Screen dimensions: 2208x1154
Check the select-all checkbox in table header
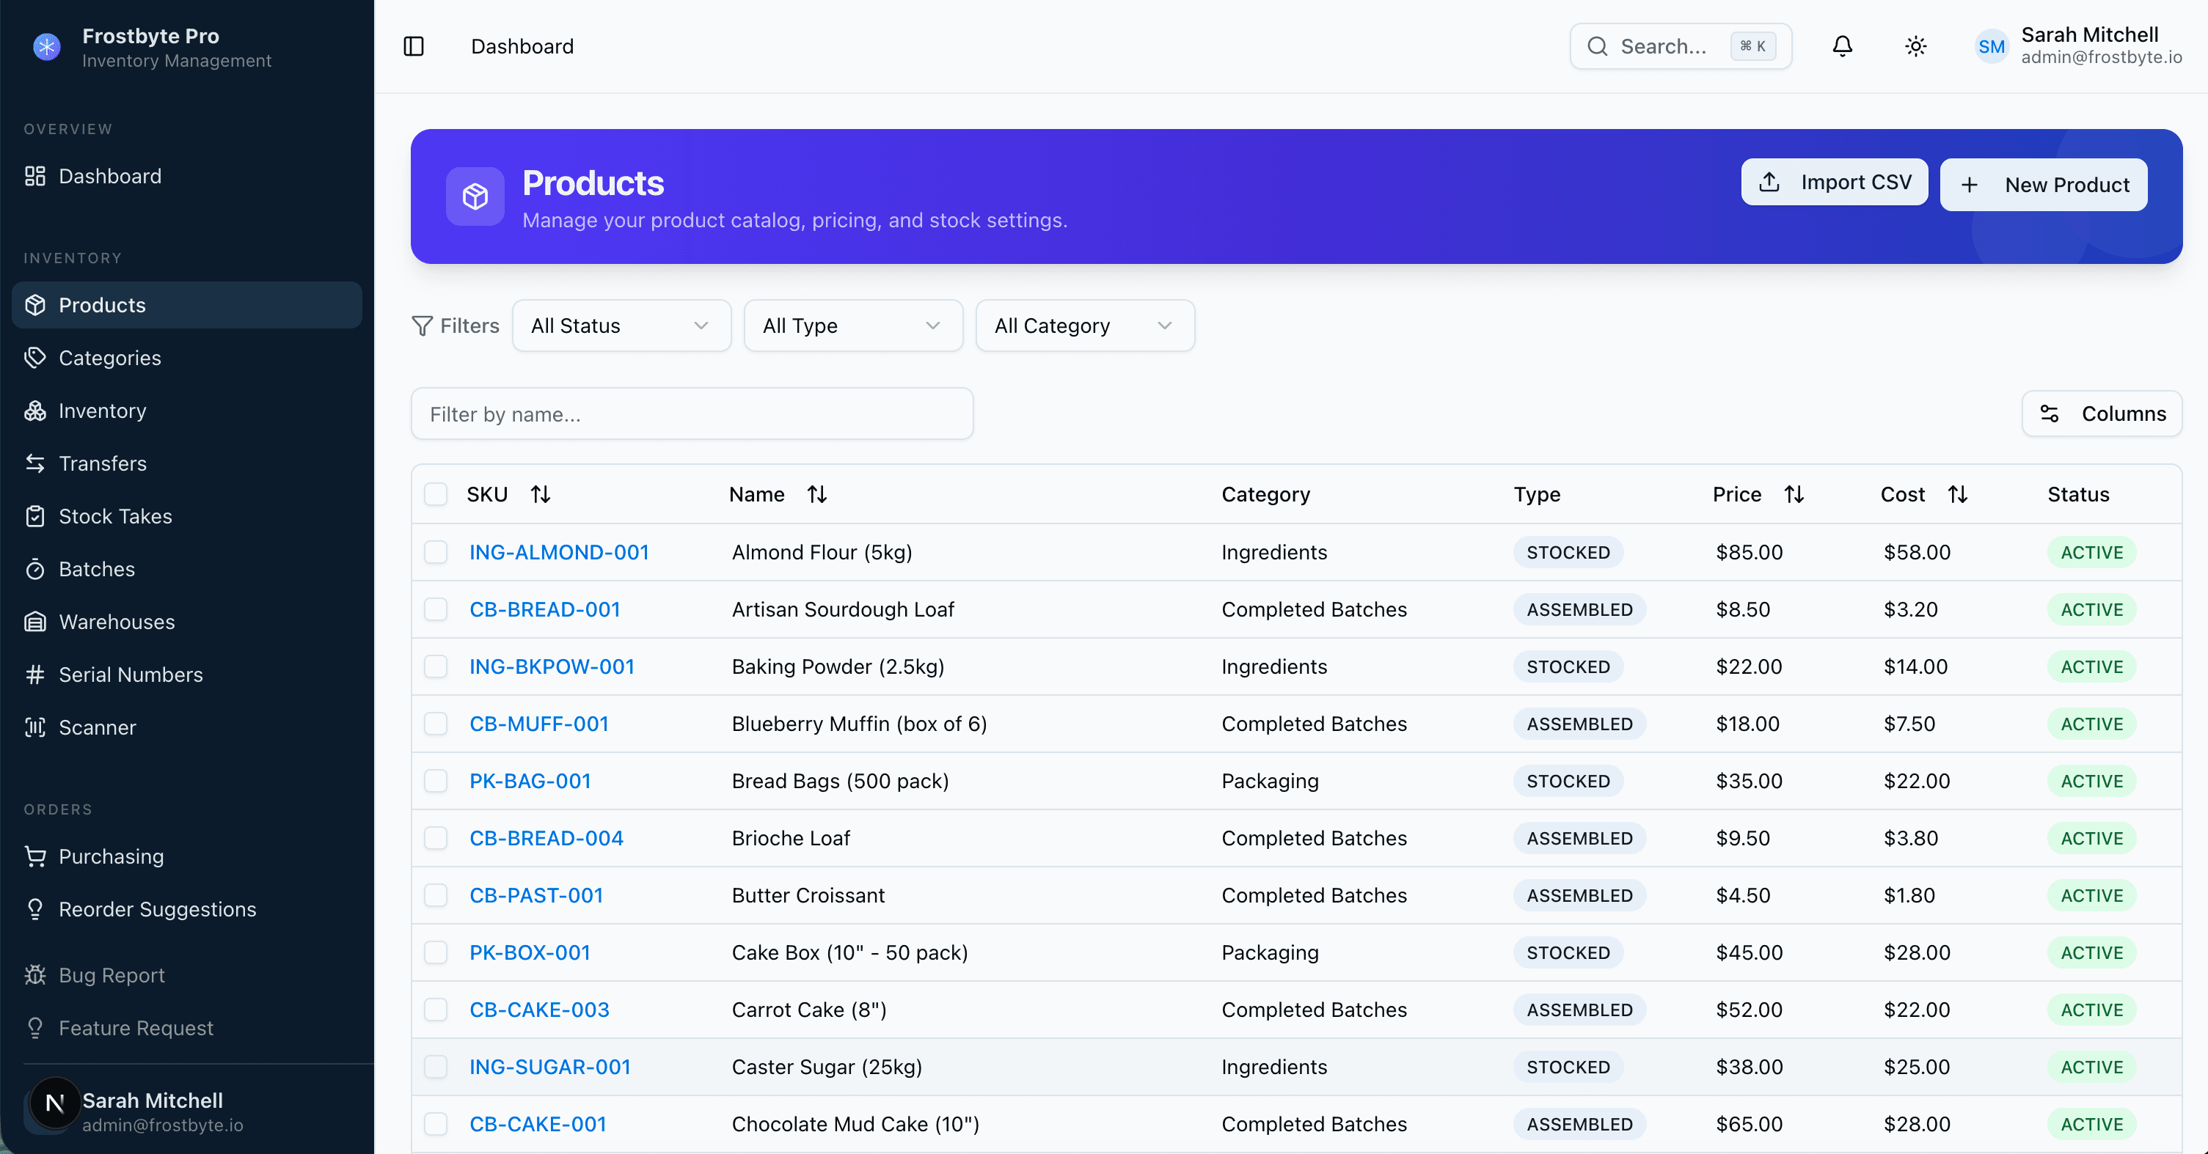(436, 494)
